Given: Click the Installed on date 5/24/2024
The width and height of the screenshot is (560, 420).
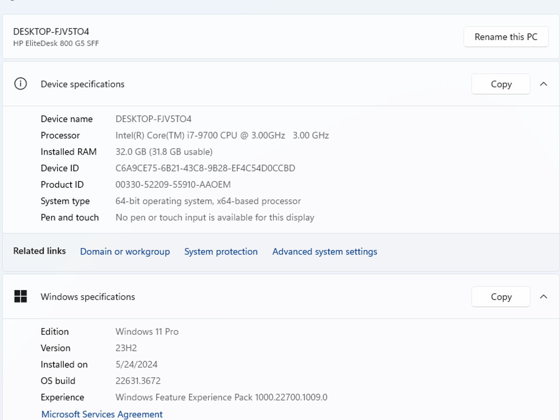Looking at the screenshot, I should (136, 364).
